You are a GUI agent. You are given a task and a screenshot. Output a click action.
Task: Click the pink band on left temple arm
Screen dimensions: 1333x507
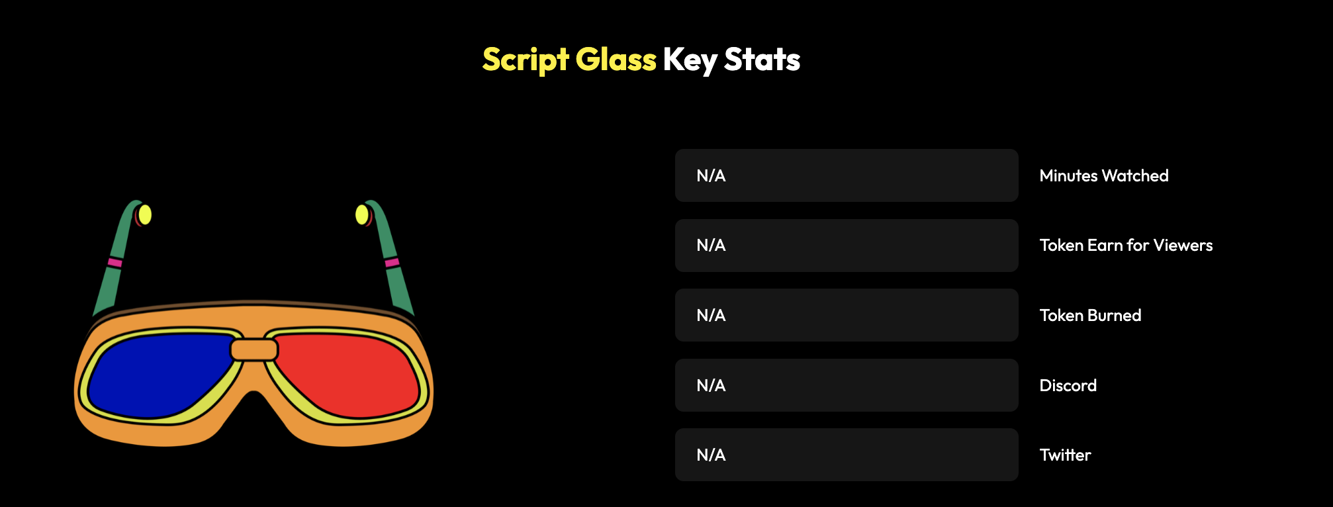coord(115,263)
